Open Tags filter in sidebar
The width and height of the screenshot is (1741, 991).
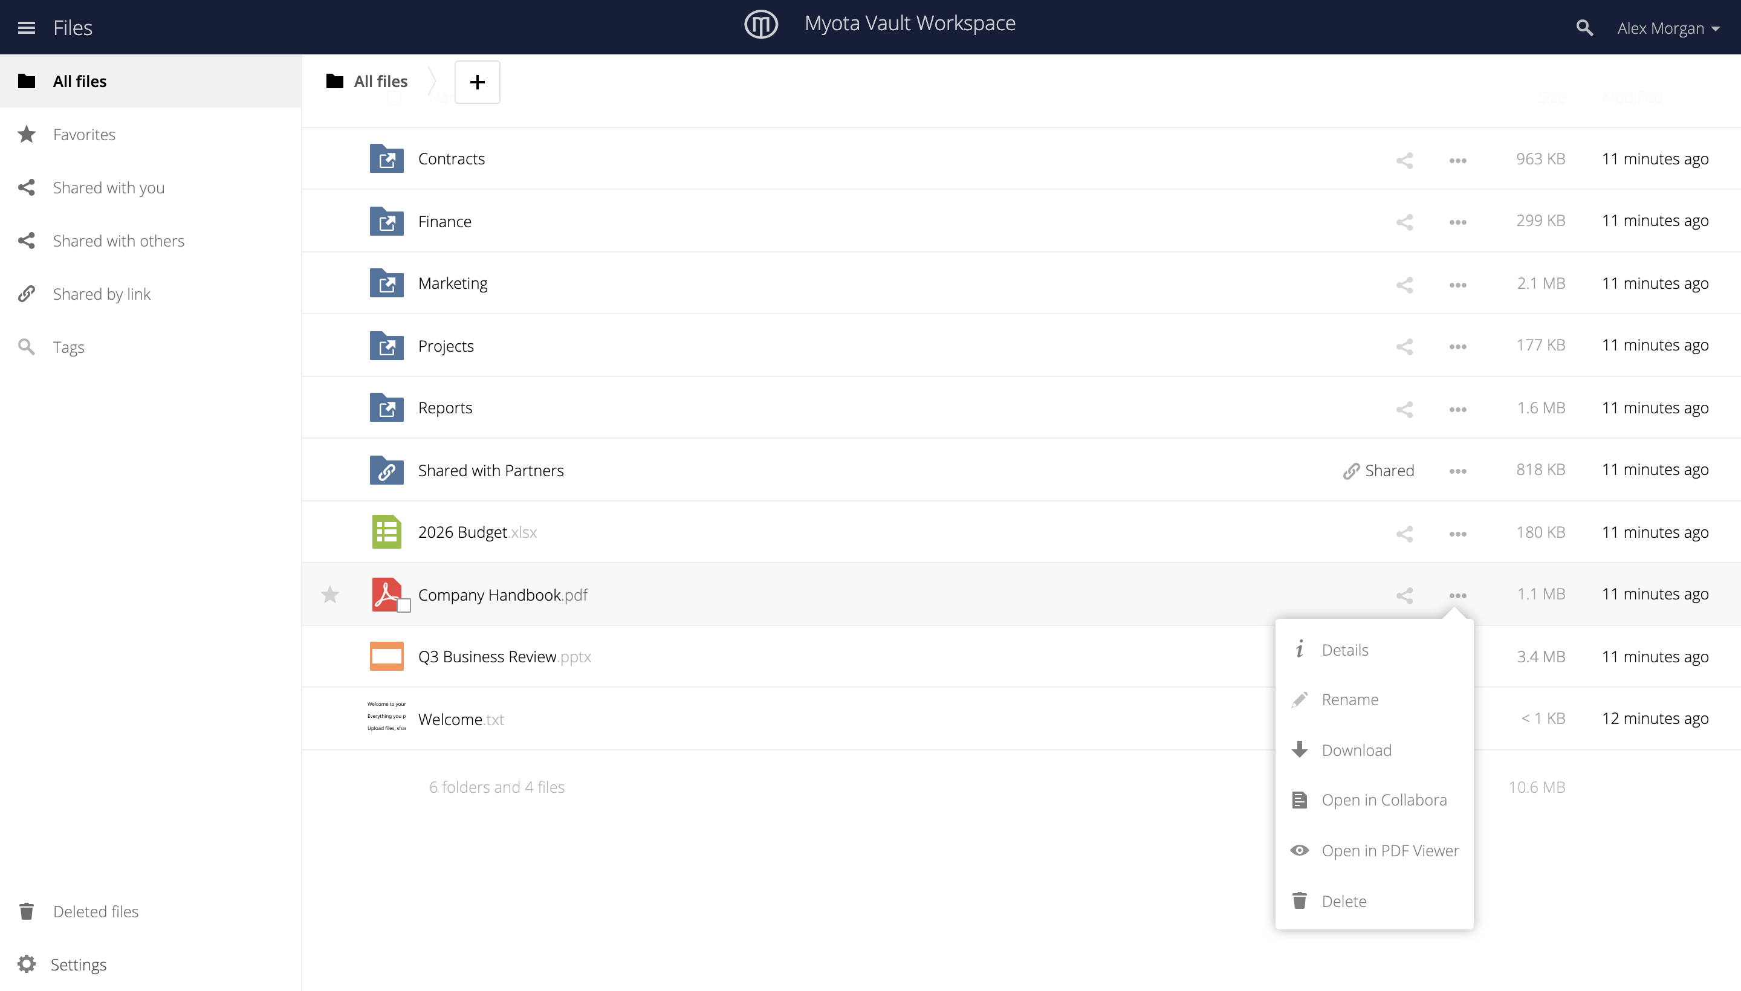click(151, 347)
